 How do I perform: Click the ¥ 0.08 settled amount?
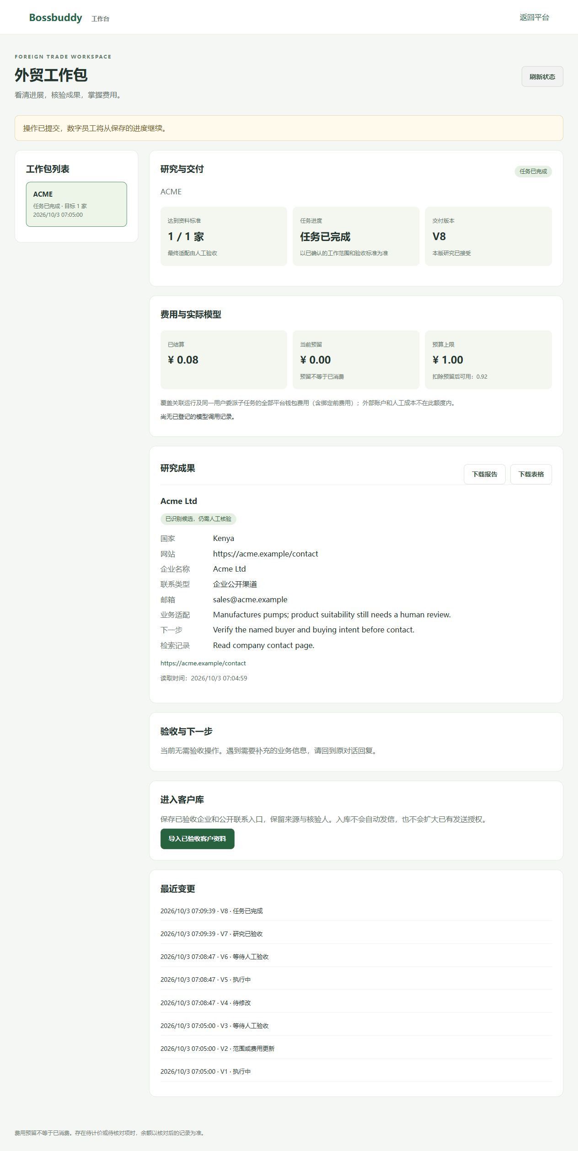183,360
